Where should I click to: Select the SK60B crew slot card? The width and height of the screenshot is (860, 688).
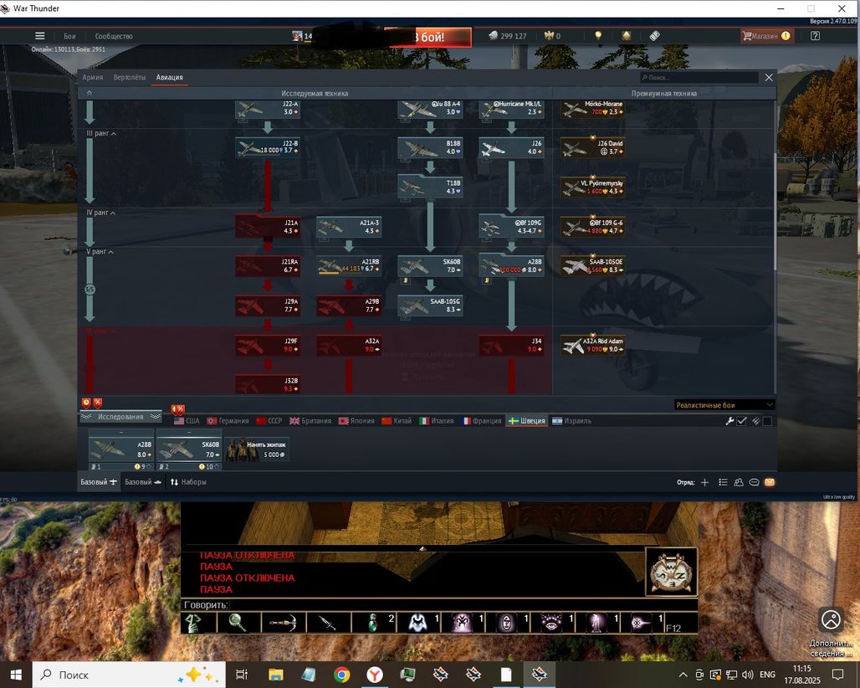189,450
